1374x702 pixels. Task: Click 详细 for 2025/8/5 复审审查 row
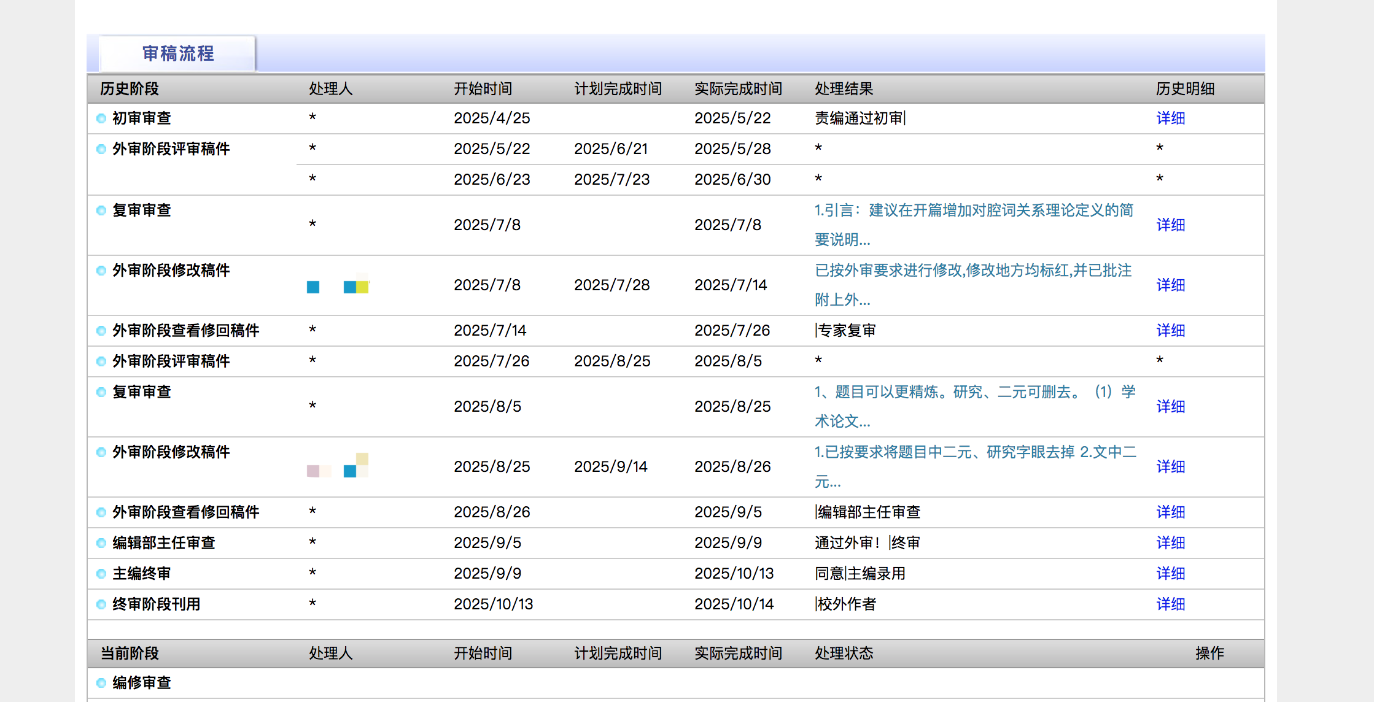[1170, 407]
